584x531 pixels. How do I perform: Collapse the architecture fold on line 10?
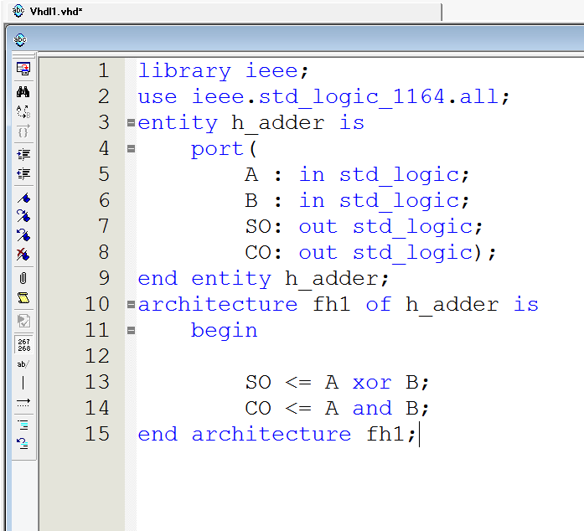point(131,304)
